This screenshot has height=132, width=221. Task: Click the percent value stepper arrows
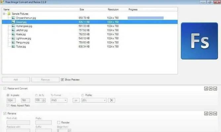tap(44, 100)
